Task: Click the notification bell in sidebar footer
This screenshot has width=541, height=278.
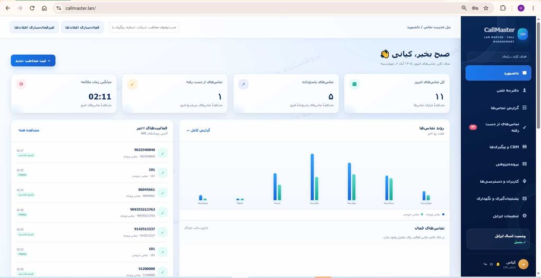Action: 498,264
